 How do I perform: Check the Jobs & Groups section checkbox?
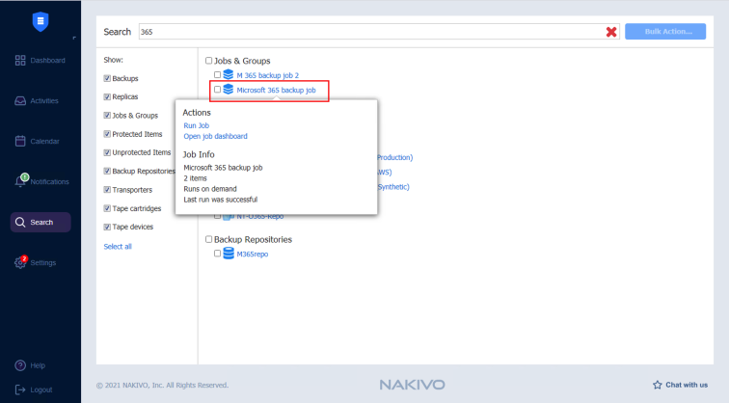point(209,61)
